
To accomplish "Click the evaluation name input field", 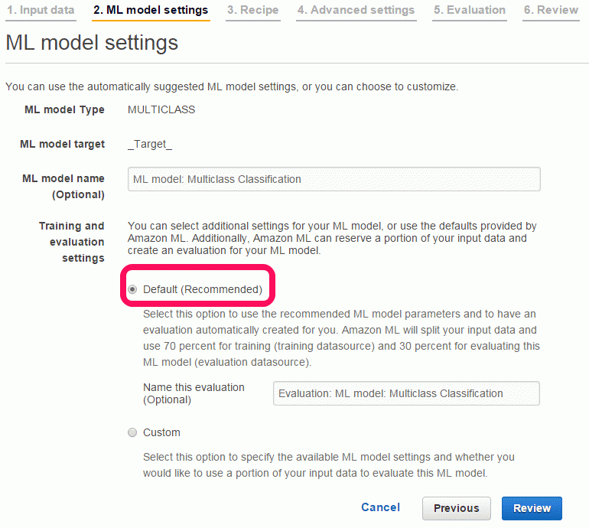I will click(406, 393).
